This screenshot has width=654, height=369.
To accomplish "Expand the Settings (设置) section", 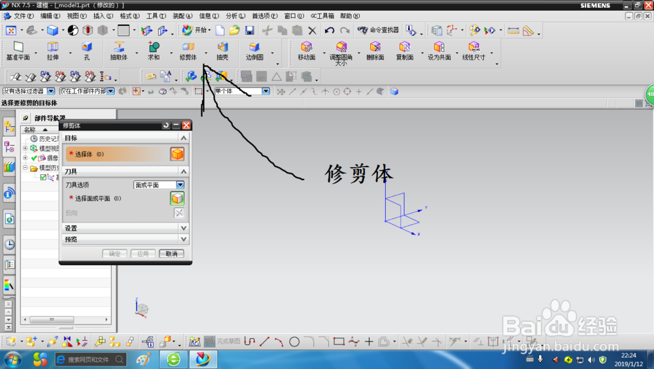I will [x=184, y=228].
